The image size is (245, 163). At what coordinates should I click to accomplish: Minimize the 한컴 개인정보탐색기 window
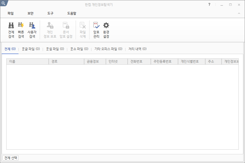tap(222, 5)
